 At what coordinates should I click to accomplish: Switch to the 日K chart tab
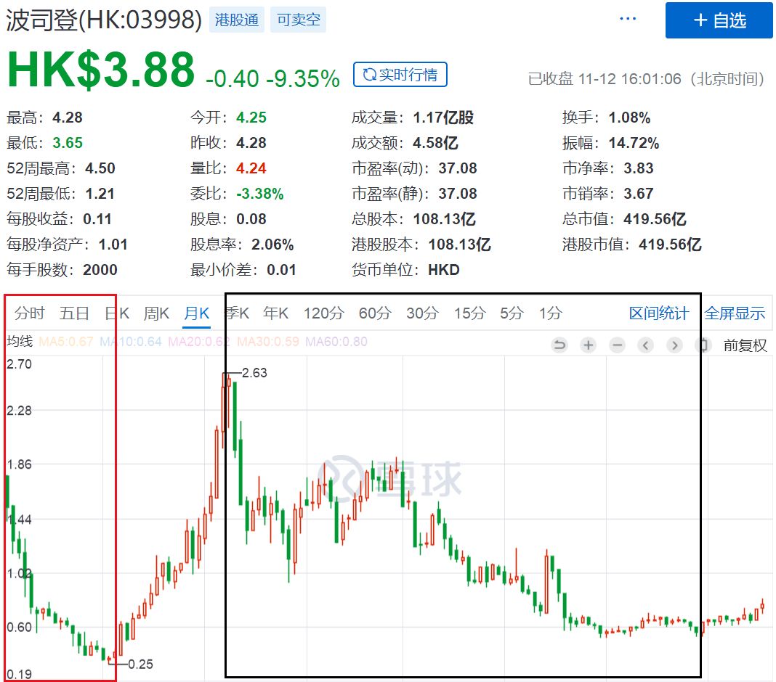pos(116,313)
